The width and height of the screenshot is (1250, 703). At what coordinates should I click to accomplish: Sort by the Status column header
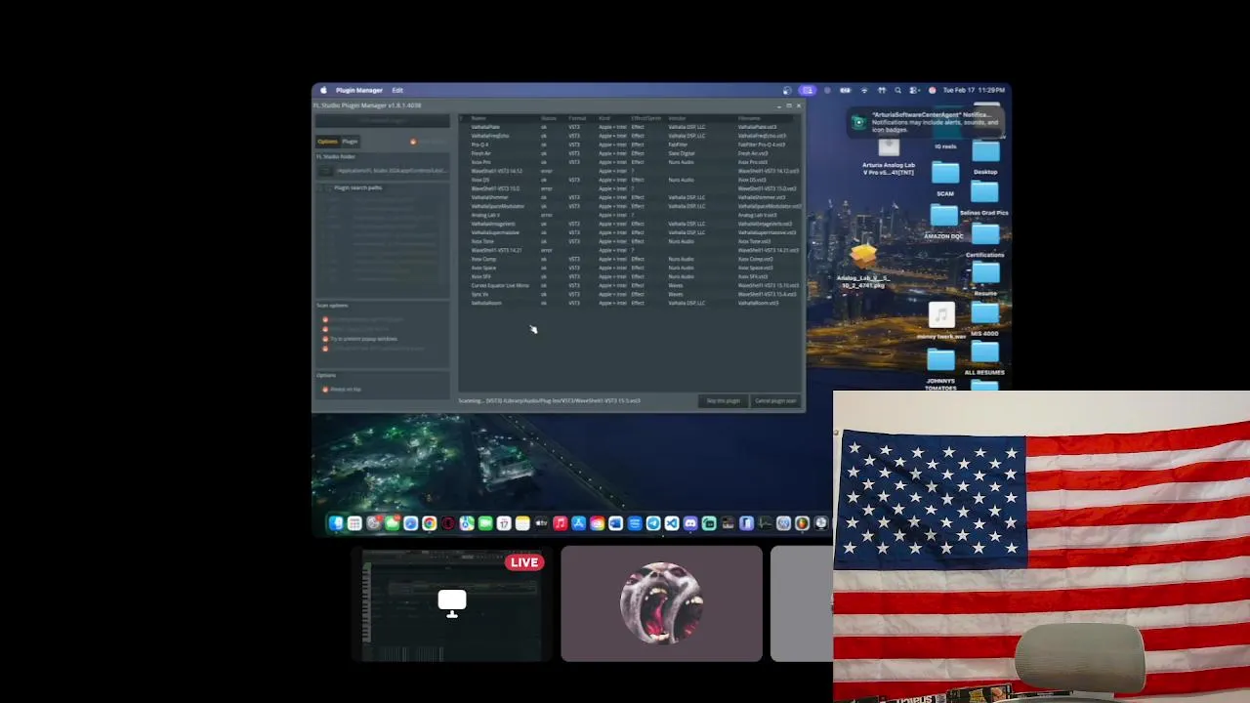point(548,118)
